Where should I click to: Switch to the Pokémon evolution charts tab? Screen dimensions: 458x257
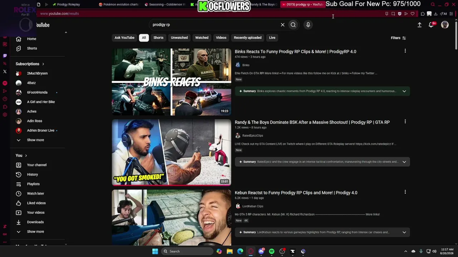(x=119, y=5)
